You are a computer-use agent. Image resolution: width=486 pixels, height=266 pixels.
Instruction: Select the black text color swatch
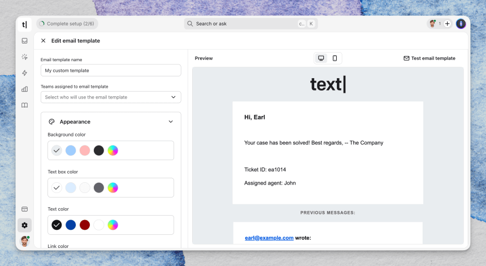tap(57, 225)
